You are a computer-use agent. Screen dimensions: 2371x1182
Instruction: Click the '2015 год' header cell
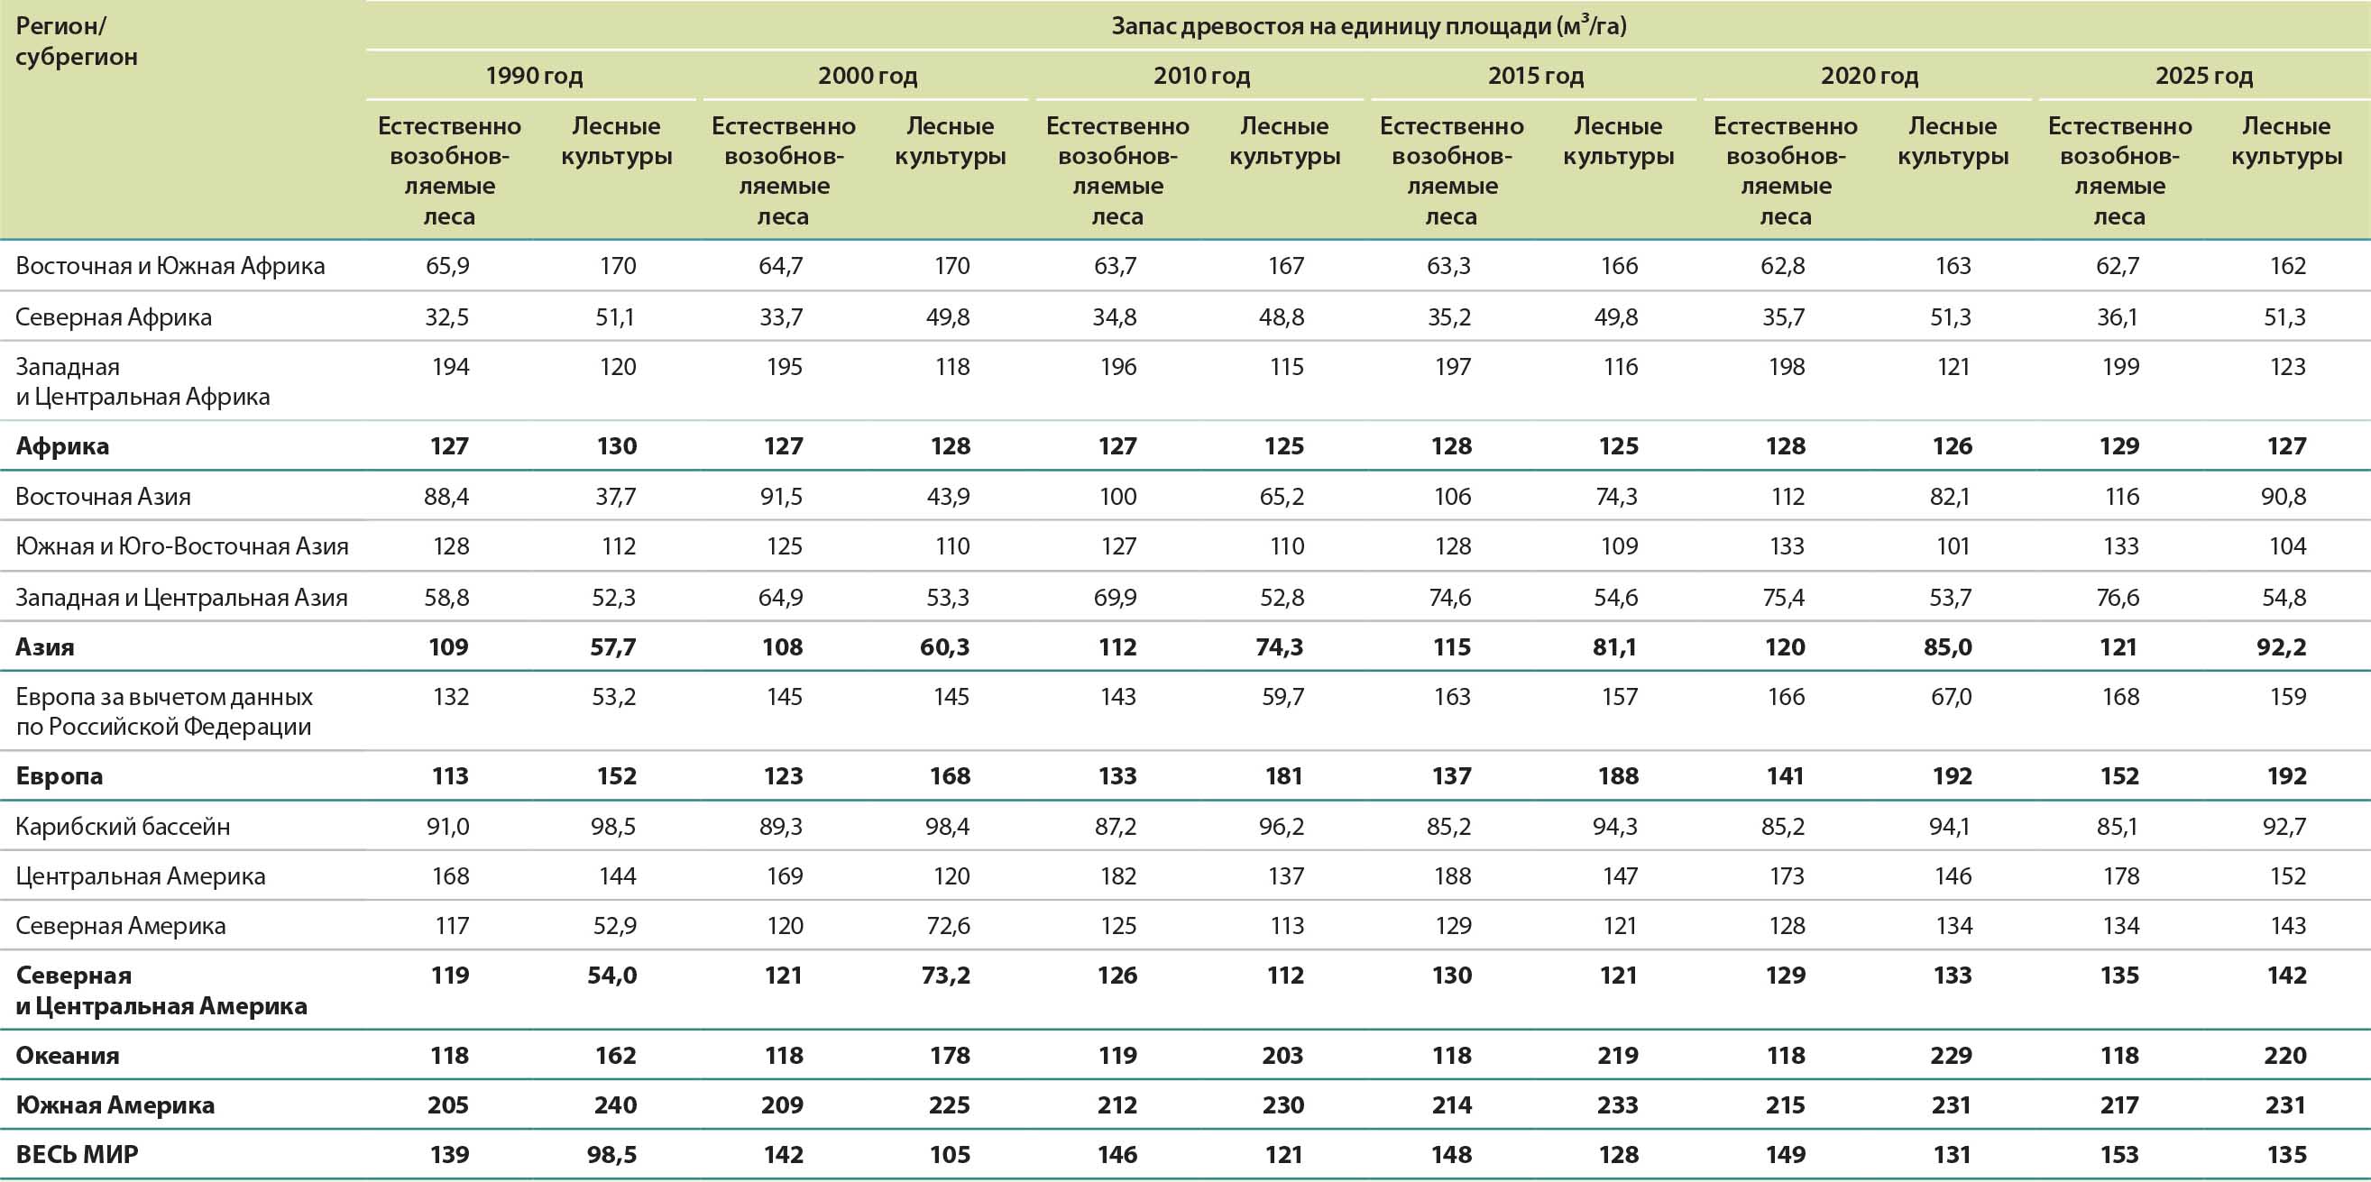click(1535, 76)
